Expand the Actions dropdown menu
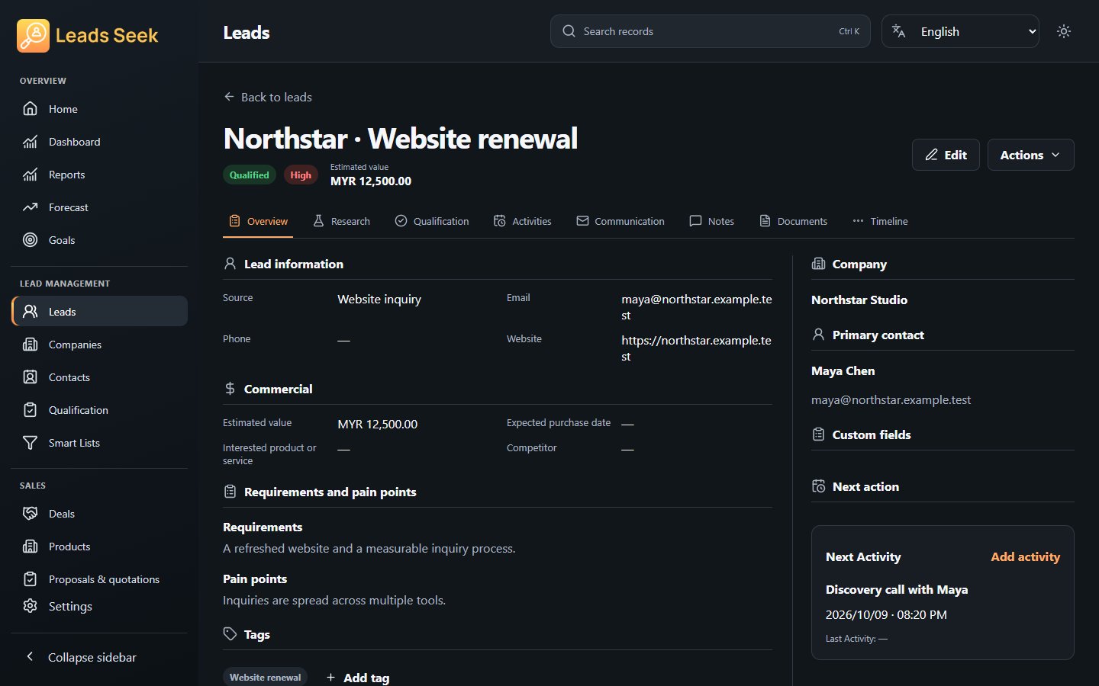 click(x=1030, y=155)
